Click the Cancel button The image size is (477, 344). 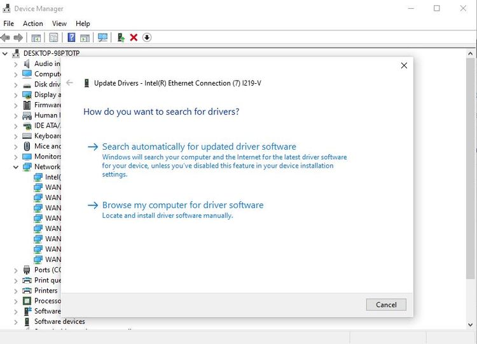click(386, 305)
